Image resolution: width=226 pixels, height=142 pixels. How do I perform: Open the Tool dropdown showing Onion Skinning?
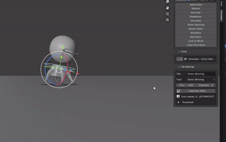(201, 79)
